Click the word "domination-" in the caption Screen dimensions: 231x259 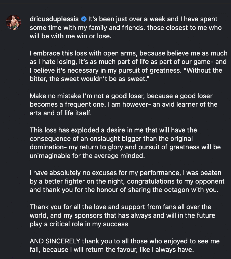click(x=48, y=147)
